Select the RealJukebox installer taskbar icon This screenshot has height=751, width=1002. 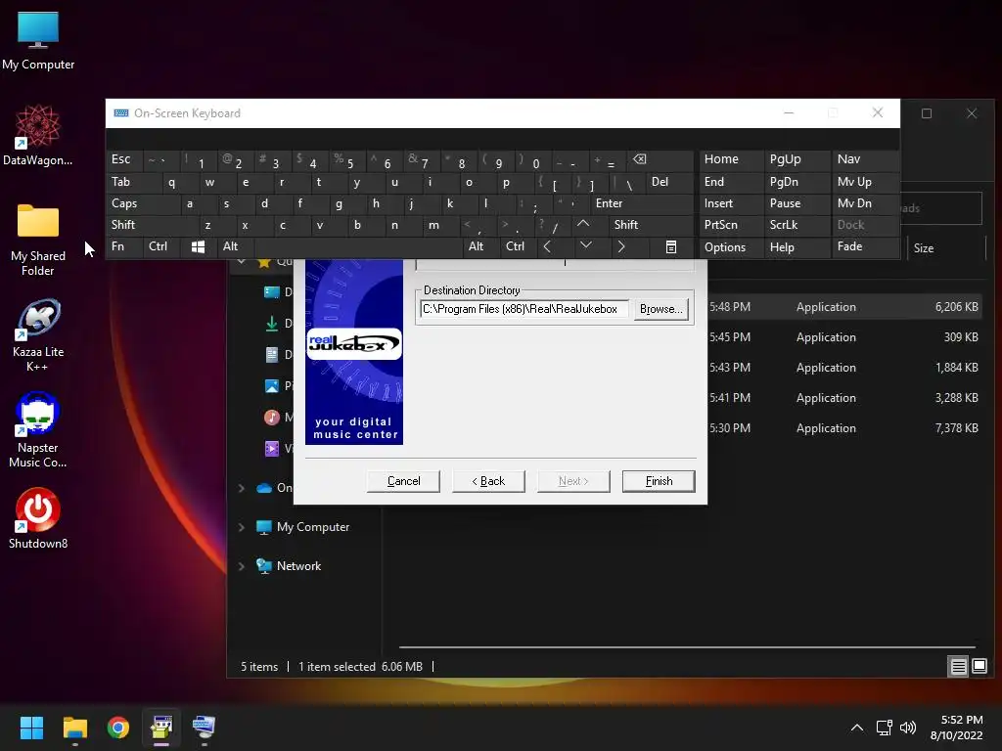click(x=161, y=727)
